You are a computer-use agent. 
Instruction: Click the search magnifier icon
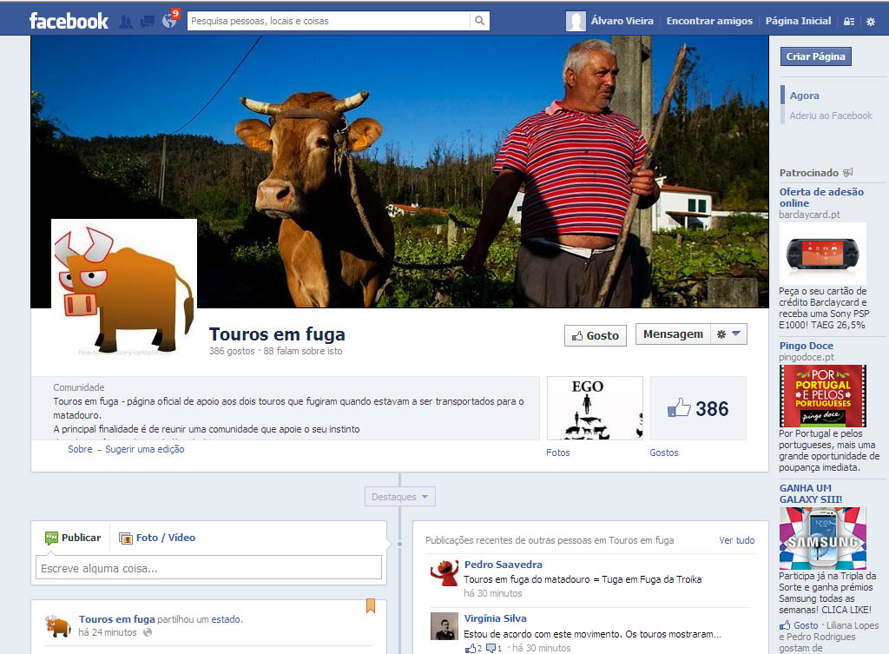tap(480, 21)
